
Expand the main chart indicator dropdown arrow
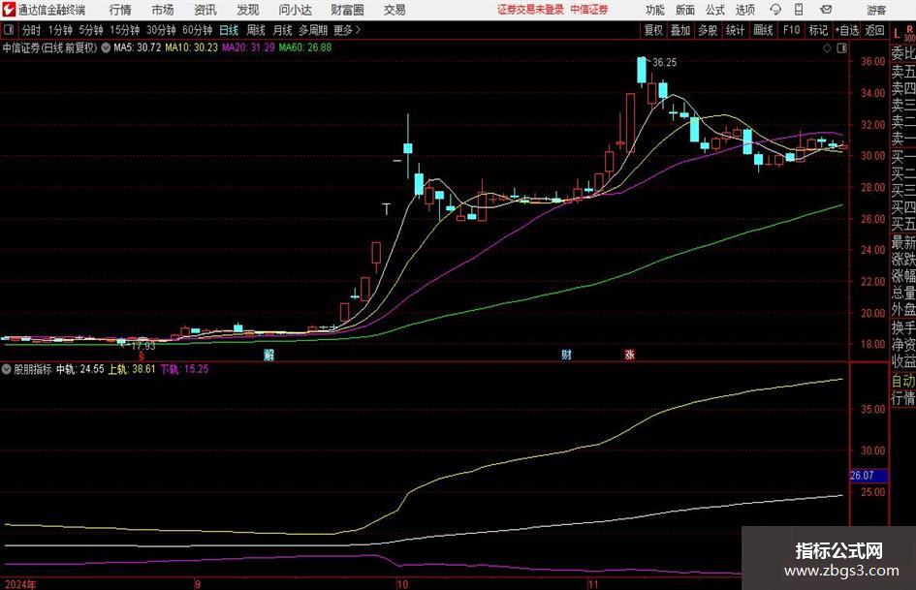106,47
